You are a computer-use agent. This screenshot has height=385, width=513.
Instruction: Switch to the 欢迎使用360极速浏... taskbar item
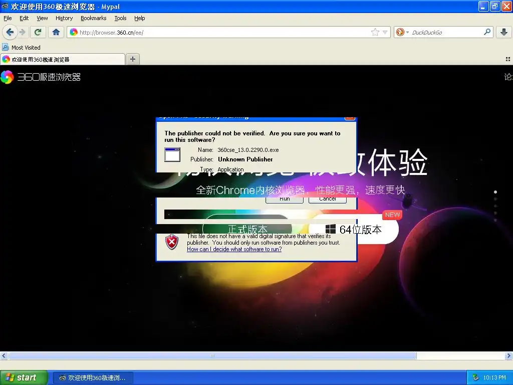pyautogui.click(x=93, y=378)
